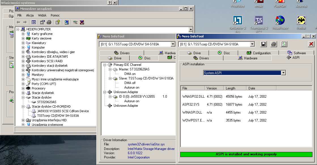The image size is (317, 165).
Task: Switch to Hardware tab in front Nero InfoTool
Action: [248, 58]
